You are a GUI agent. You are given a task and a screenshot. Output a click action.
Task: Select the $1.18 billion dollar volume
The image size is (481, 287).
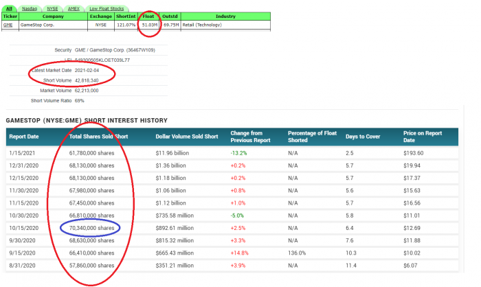tap(170, 178)
